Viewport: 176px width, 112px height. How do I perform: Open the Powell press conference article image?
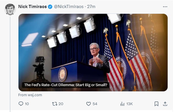coord(93,53)
